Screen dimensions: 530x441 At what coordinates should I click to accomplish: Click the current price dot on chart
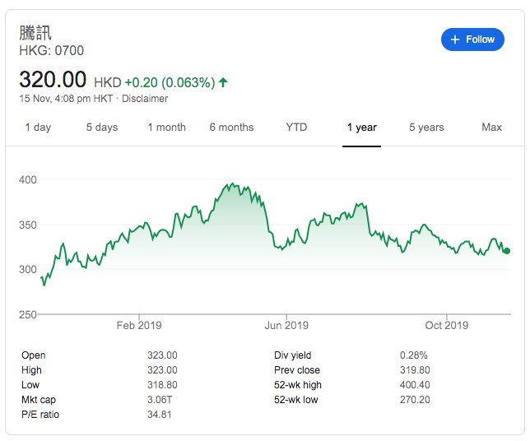[x=507, y=251]
